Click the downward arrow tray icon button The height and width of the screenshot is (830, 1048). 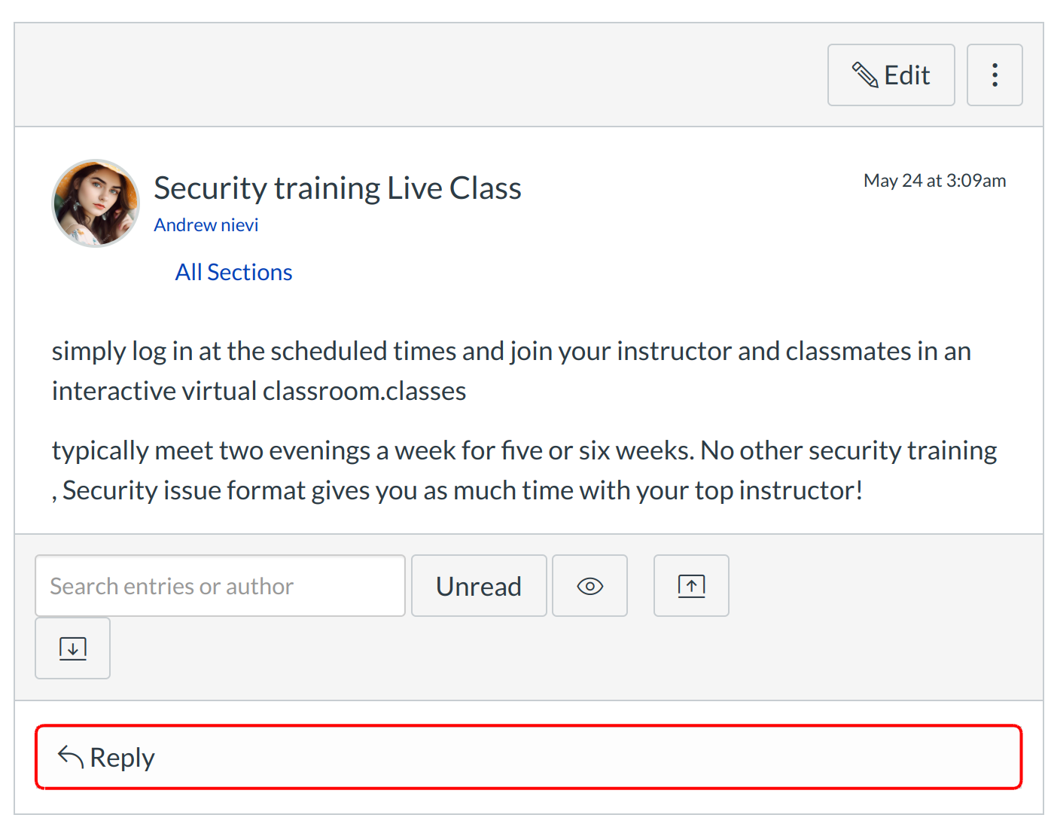(x=73, y=648)
